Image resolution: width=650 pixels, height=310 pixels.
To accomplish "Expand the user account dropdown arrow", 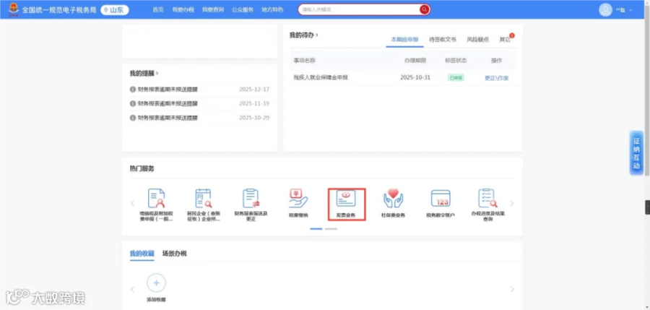I will coord(630,10).
